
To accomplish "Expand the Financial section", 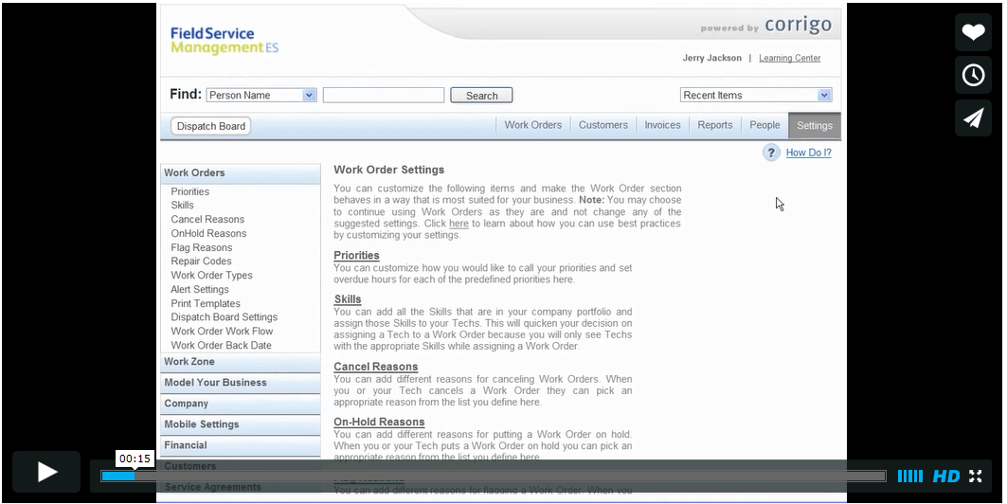I will (x=241, y=445).
